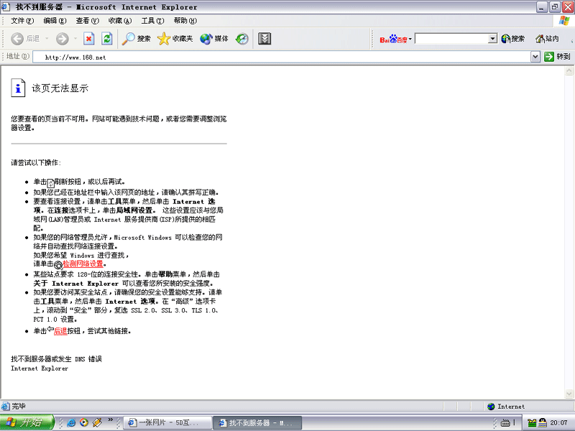575x431 pixels.
Task: Click the Forward arrow toolbar icon
Action: (63, 39)
